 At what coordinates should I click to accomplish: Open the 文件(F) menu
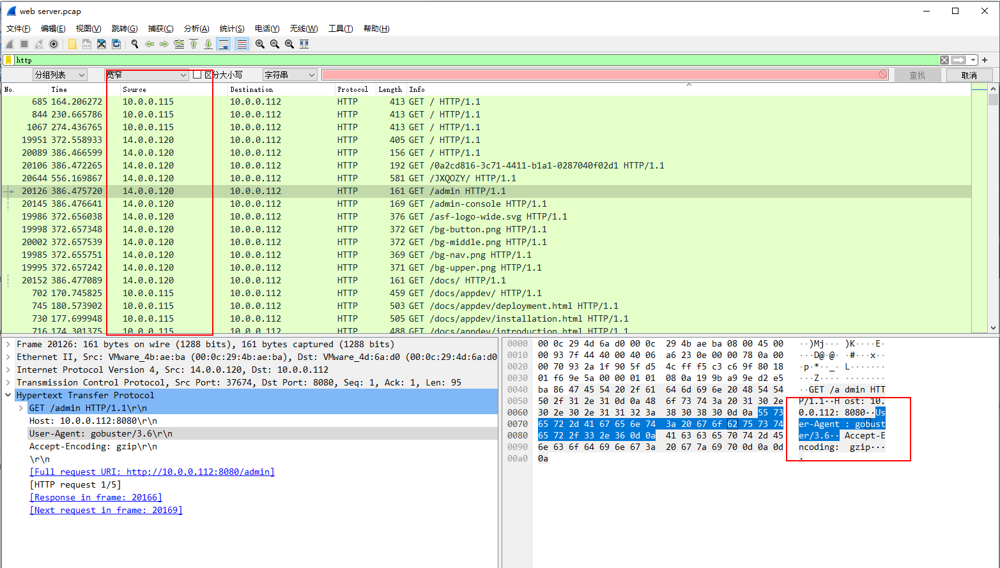coord(19,29)
